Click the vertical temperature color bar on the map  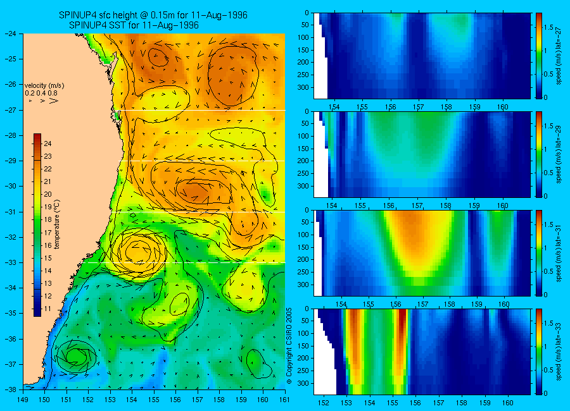coord(37,225)
